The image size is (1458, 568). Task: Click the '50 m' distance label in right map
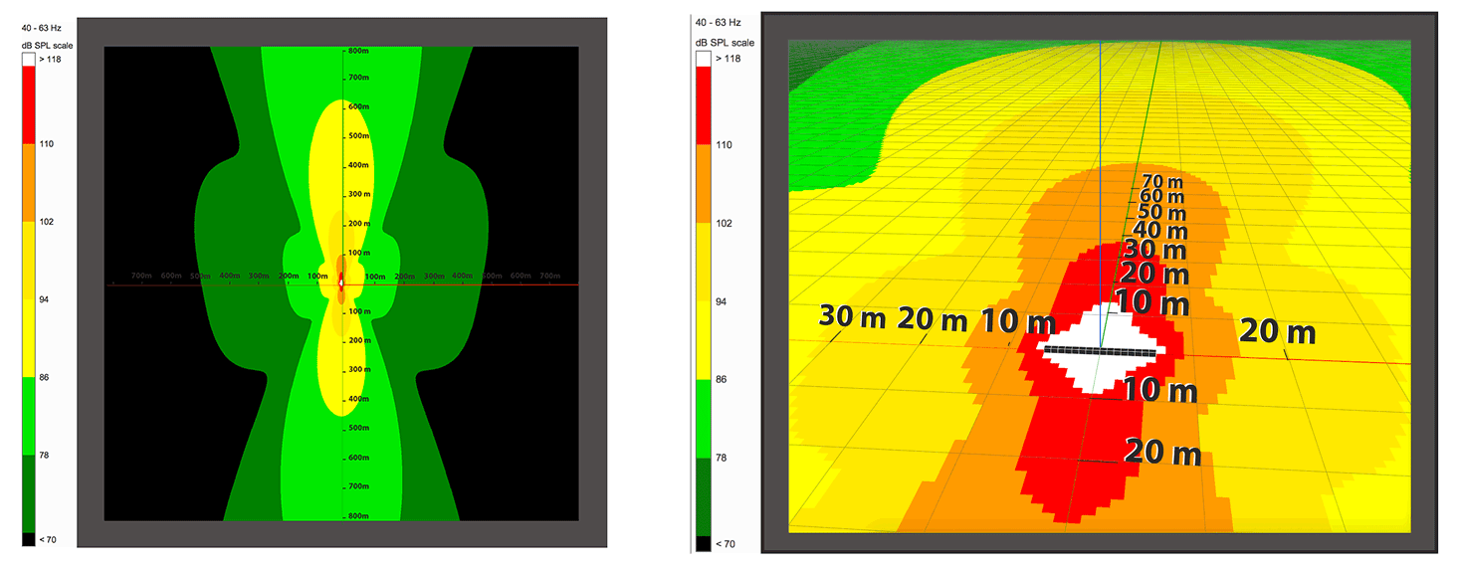pyautogui.click(x=1160, y=213)
